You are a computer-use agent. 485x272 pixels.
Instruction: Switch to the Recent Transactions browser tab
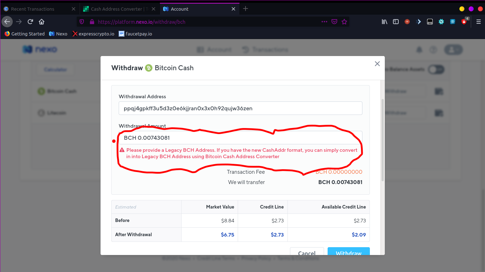tap(39, 9)
